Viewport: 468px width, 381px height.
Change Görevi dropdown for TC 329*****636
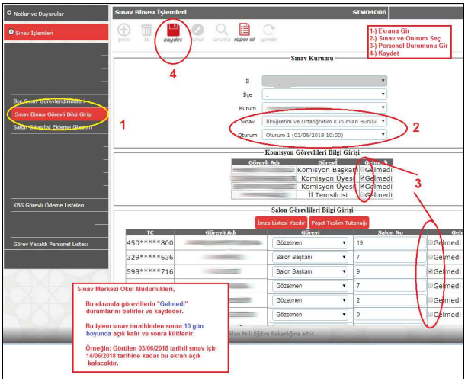coord(310,258)
